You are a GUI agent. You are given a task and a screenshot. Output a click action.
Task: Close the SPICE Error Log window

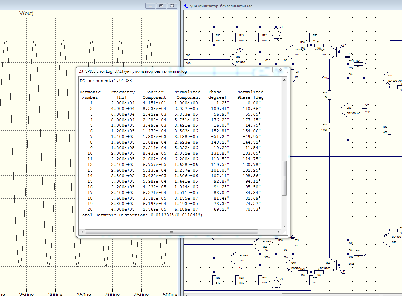click(x=280, y=70)
